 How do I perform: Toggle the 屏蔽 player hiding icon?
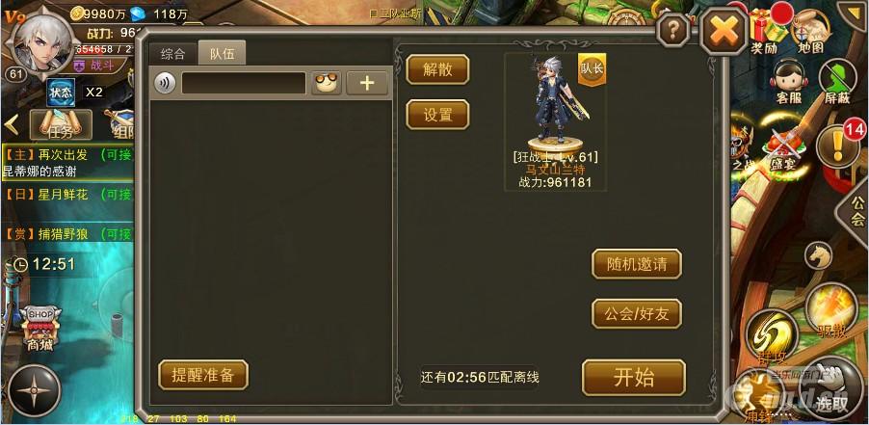pos(837,82)
